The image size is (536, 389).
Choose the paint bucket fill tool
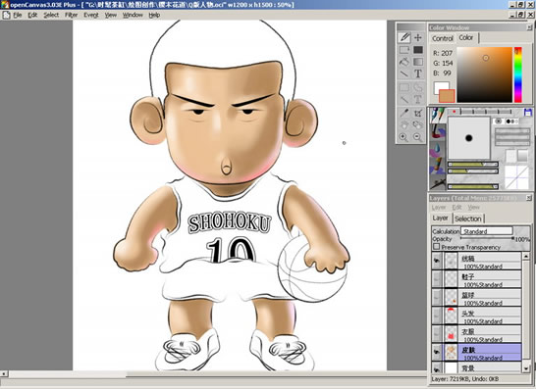(x=404, y=62)
